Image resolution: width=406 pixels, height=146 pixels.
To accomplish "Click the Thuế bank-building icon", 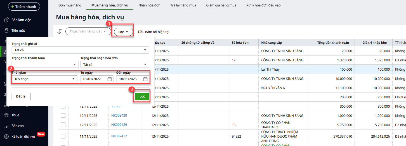I will [x=6, y=115].
